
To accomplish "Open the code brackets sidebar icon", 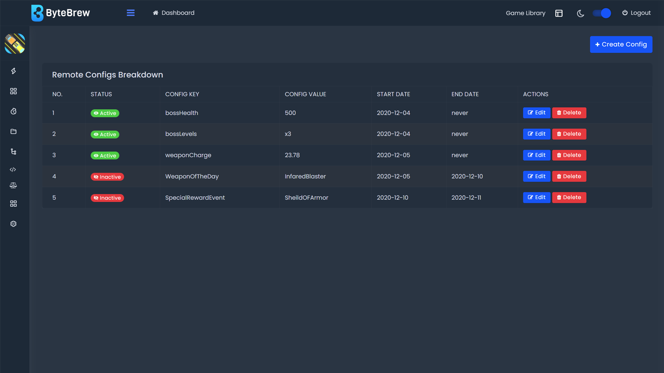I will (13, 169).
